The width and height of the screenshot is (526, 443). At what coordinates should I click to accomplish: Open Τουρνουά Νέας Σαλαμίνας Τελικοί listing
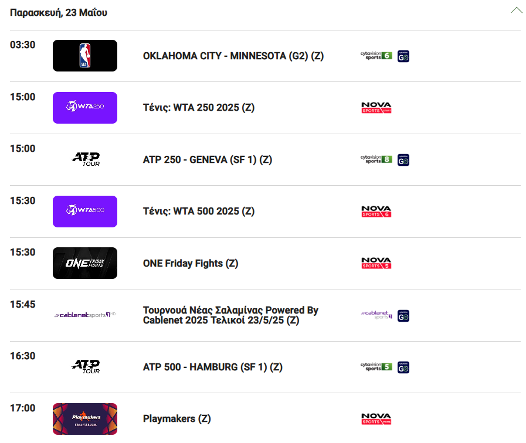point(230,315)
